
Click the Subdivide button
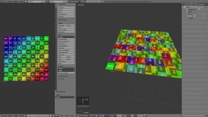point(66,48)
